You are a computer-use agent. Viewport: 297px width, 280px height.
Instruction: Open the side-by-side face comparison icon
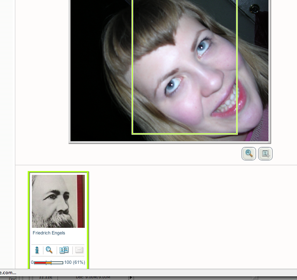64,250
